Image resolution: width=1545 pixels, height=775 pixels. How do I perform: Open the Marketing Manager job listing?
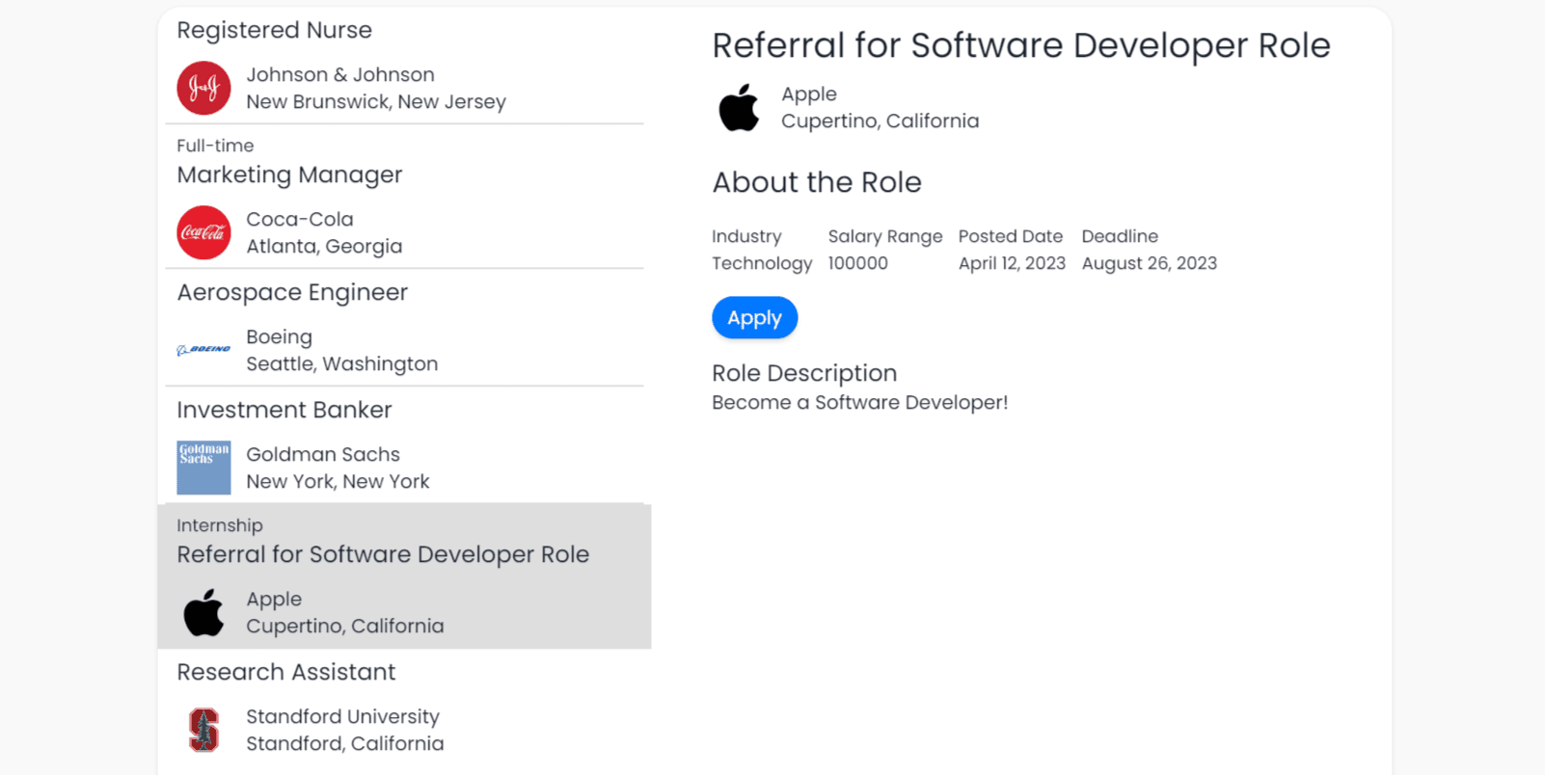tap(289, 174)
